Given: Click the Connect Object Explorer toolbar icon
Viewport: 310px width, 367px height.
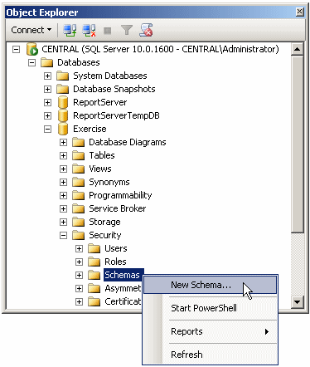Looking at the screenshot, I should pyautogui.click(x=70, y=30).
